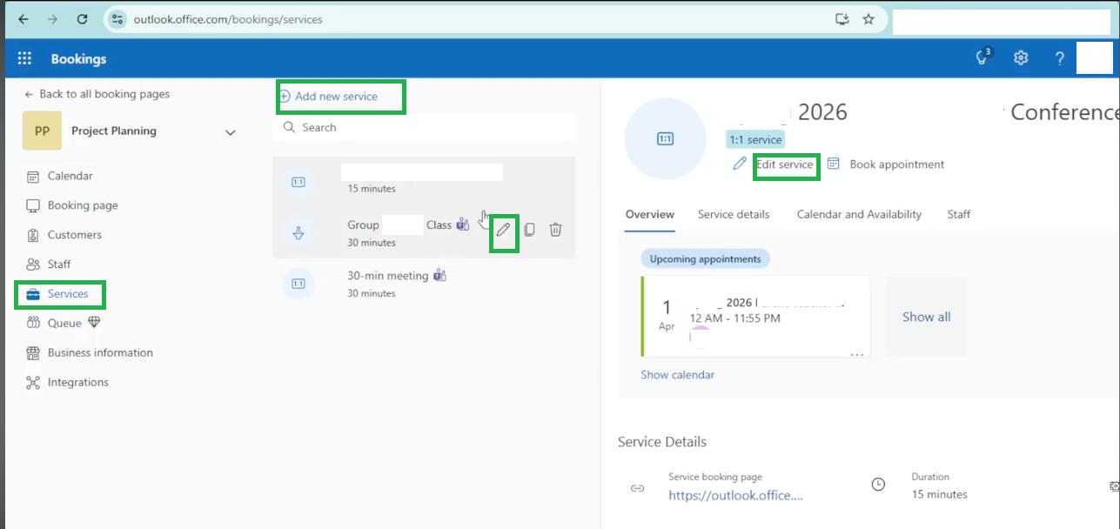Click Book appointment
This screenshot has width=1120, height=529.
point(896,164)
